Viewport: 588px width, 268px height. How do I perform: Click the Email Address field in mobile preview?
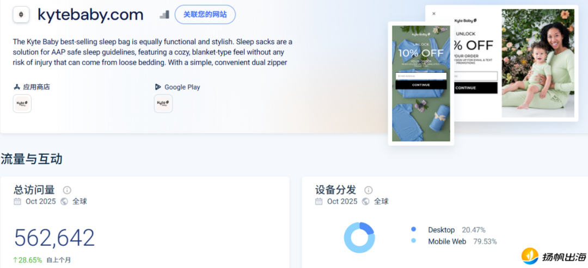tap(421, 76)
